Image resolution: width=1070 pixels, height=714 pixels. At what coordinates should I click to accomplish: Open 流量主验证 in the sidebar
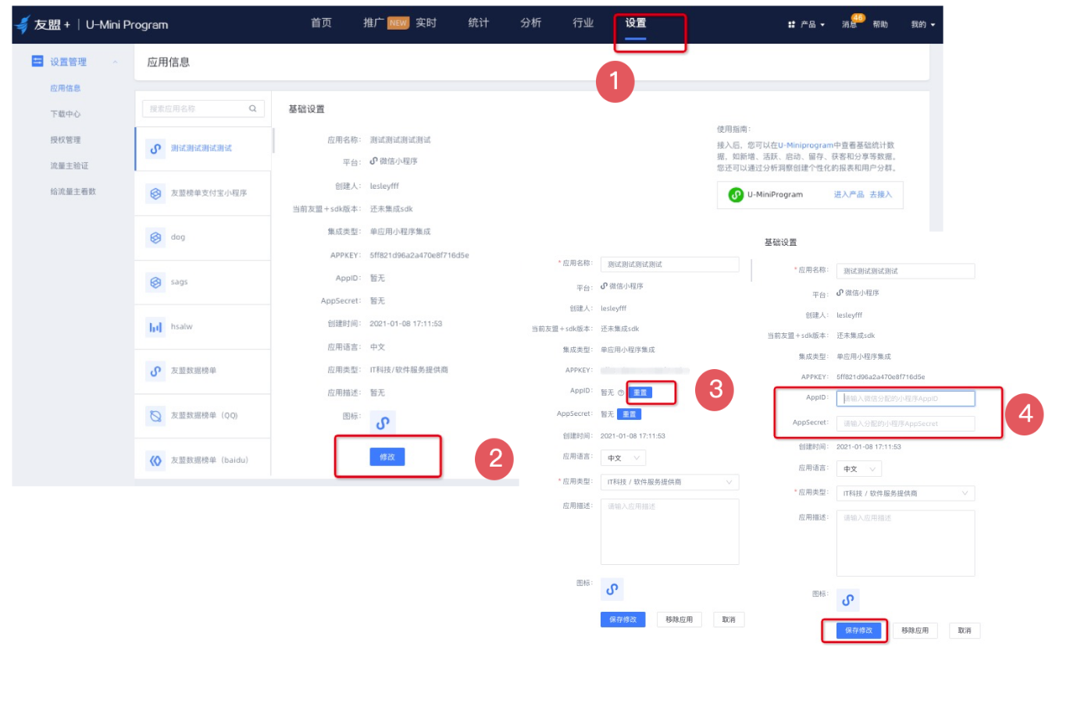click(70, 165)
